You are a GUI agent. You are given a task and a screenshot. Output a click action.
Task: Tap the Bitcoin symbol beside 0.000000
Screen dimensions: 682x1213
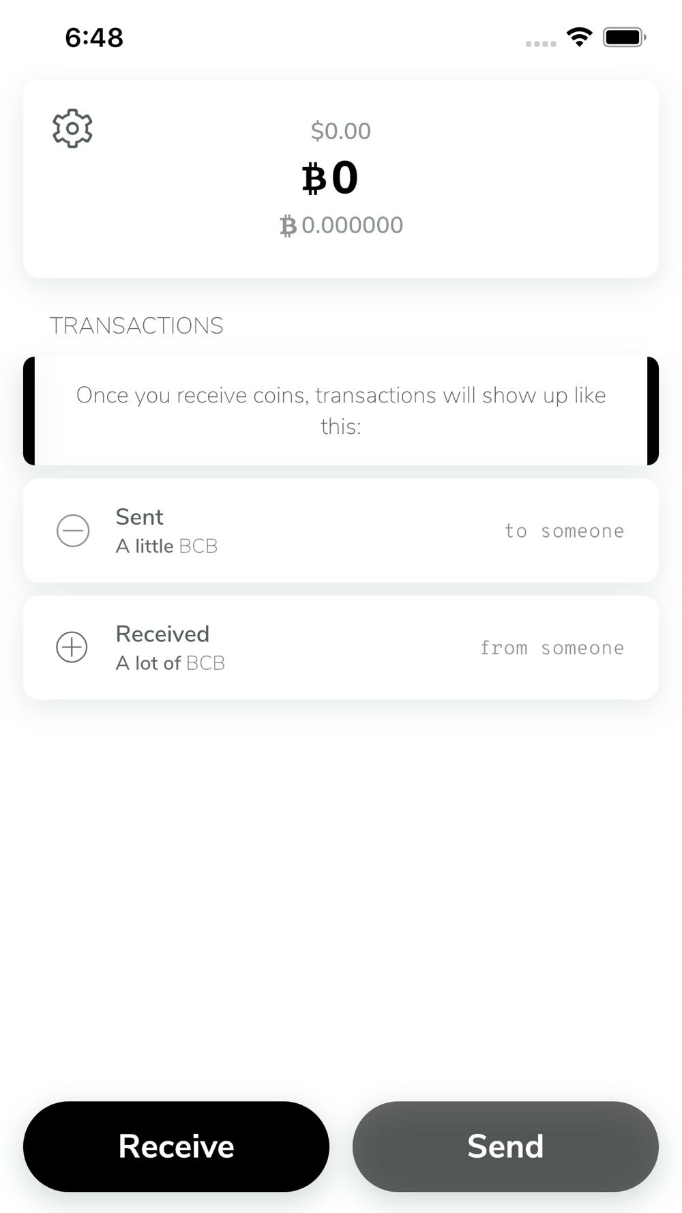point(288,226)
